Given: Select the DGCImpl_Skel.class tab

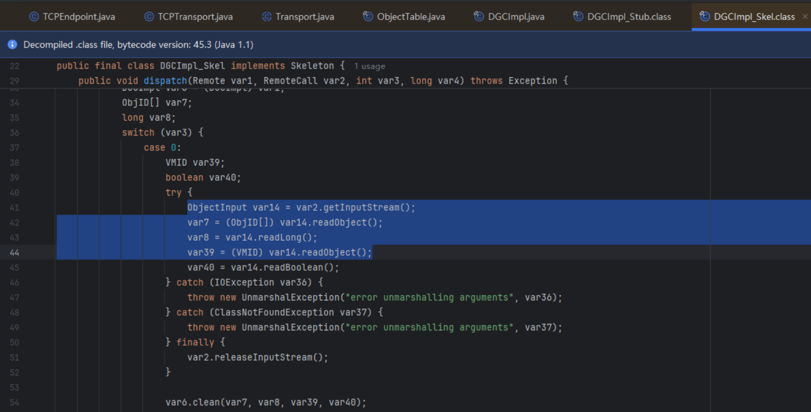Looking at the screenshot, I should [754, 17].
